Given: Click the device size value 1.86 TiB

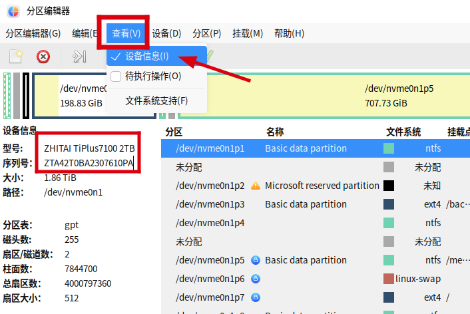Looking at the screenshot, I should (61, 178).
